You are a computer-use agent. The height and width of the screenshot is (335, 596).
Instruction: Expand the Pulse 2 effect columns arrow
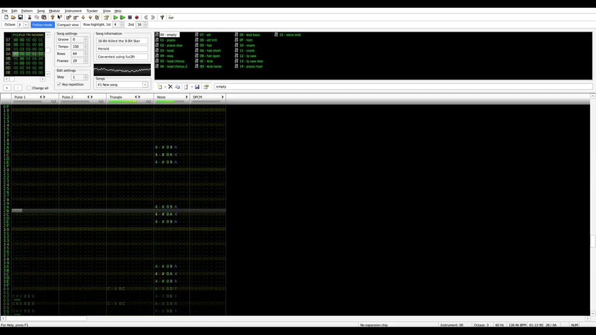click(x=92, y=97)
